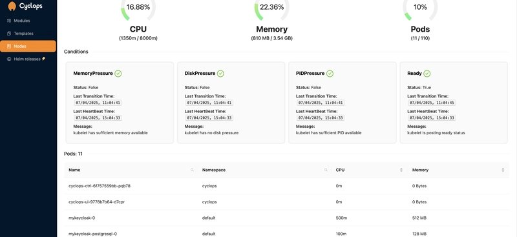Image resolution: width=517 pixels, height=237 pixels.
Task: Click the cyclops namespace of cyclops-ctrl row
Action: (209, 186)
